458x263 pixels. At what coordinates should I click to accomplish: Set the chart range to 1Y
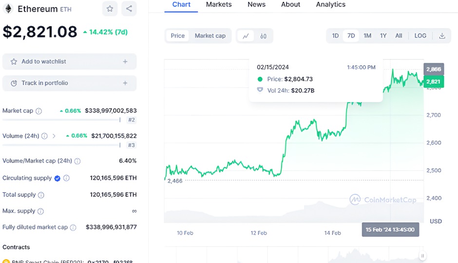coord(383,36)
